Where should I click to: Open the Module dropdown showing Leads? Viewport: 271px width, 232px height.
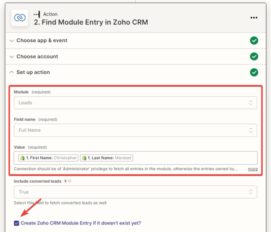[x=135, y=103]
